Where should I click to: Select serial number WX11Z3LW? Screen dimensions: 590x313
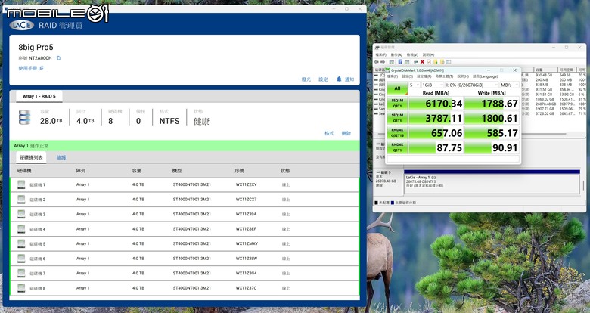pos(247,259)
